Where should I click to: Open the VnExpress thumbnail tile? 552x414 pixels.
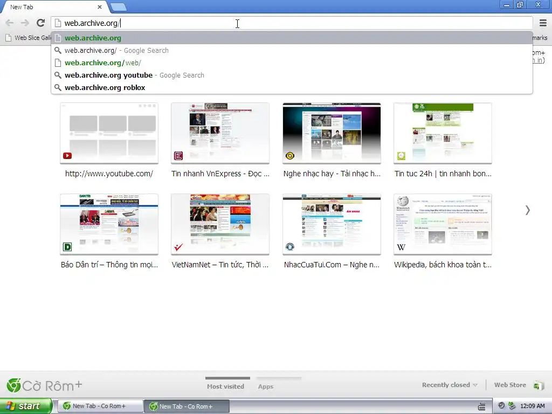tap(220, 133)
